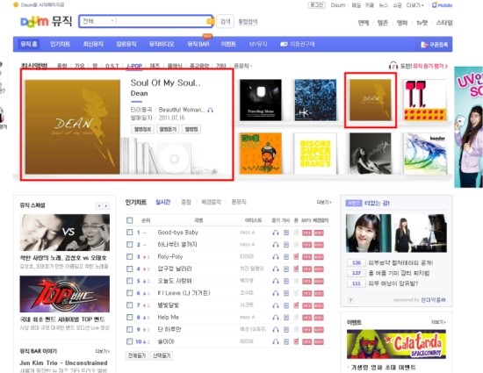483x373 pixels.
Task: Click the 로그인 button
Action: [x=316, y=5]
